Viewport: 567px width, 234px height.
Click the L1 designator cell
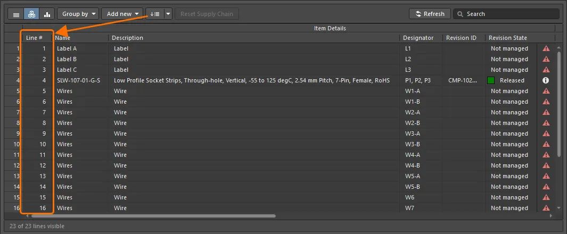coord(421,48)
